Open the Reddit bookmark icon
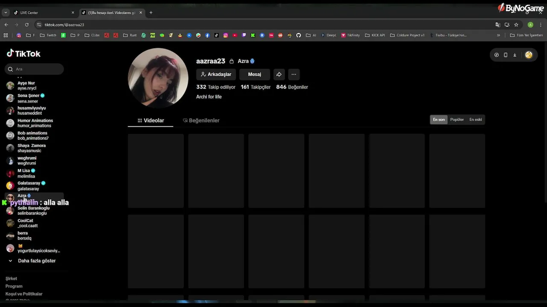The image size is (547, 307). [x=280, y=35]
